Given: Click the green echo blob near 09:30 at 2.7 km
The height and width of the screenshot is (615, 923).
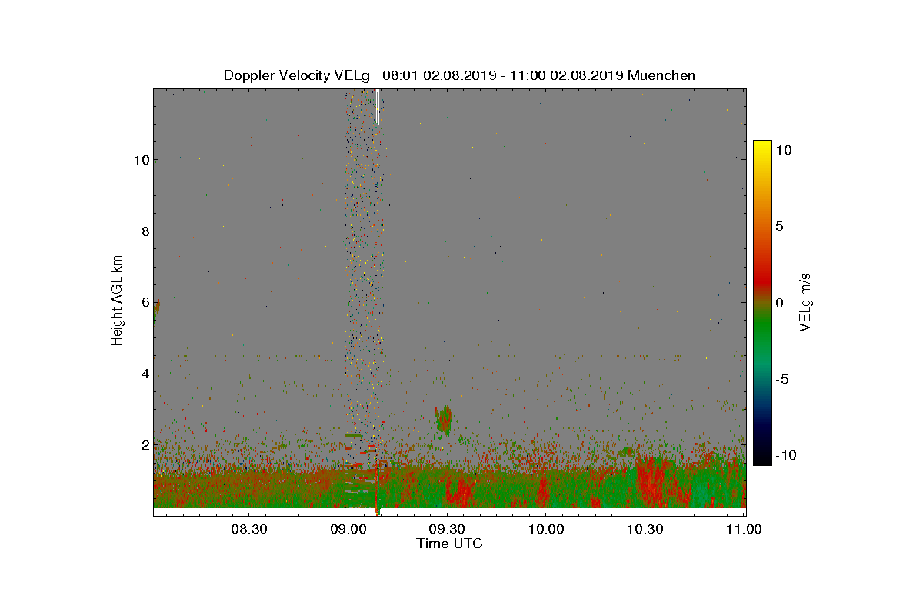Looking at the screenshot, I should point(443,421).
